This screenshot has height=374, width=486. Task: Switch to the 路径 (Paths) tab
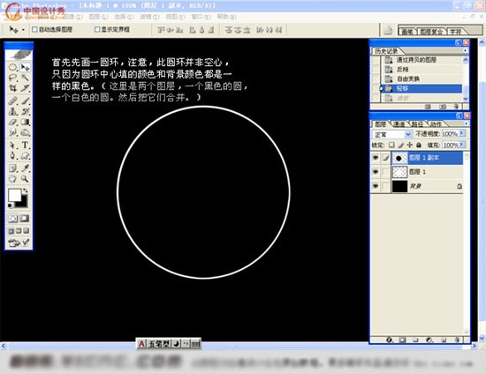pos(417,124)
